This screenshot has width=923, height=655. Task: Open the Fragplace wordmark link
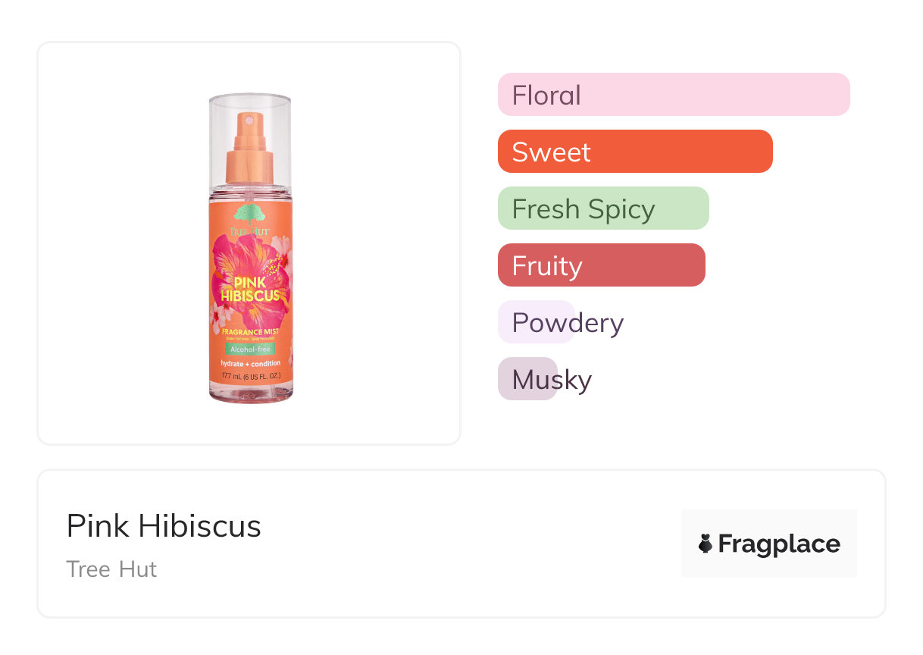[779, 544]
